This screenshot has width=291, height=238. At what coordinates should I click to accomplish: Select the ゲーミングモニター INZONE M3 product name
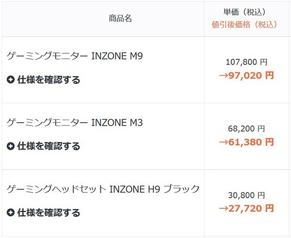click(75, 123)
